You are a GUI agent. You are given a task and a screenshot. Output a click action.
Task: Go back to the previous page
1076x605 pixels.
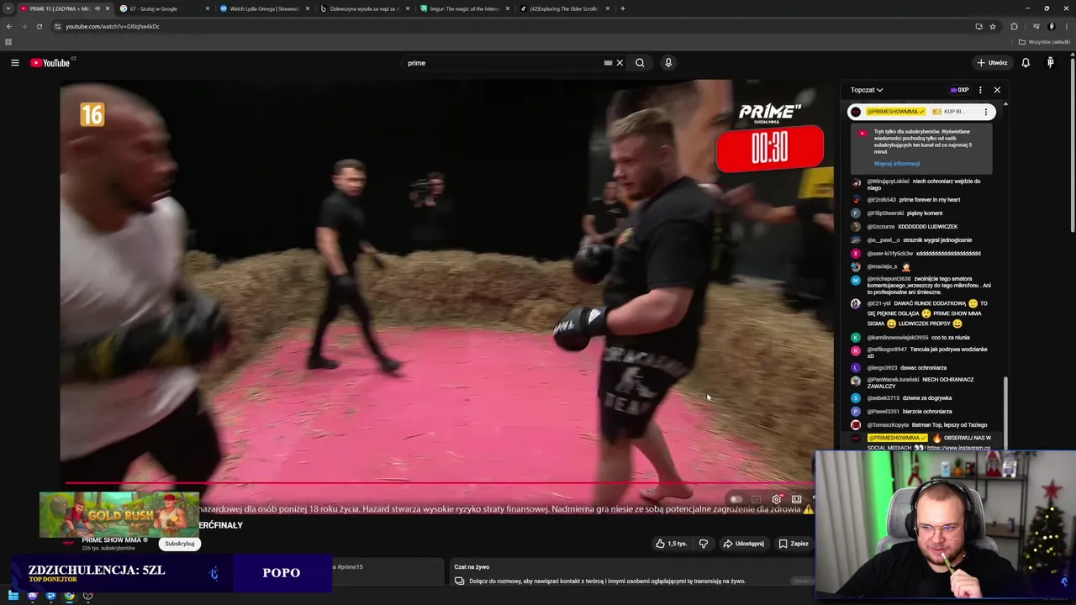9,26
